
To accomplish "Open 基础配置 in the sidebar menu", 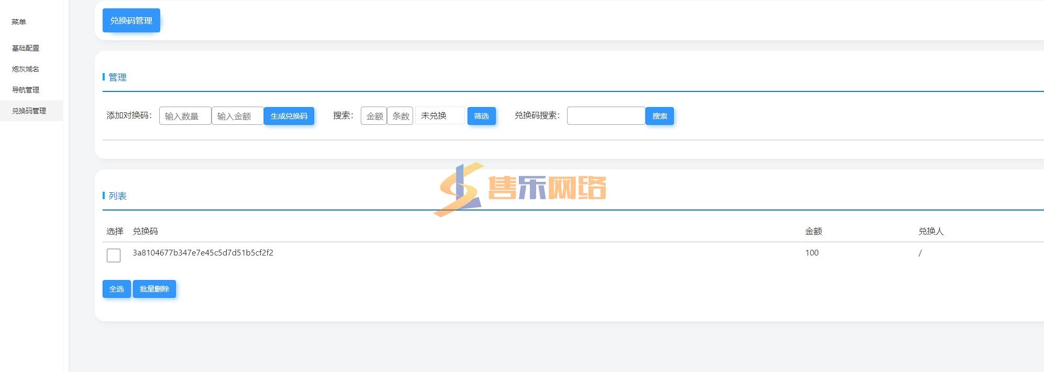I will 26,48.
